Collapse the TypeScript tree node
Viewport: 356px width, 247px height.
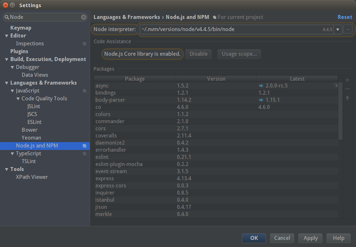[x=12, y=154]
